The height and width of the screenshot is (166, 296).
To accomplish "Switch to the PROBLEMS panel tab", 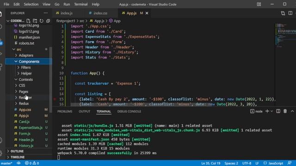I will point(65,112).
